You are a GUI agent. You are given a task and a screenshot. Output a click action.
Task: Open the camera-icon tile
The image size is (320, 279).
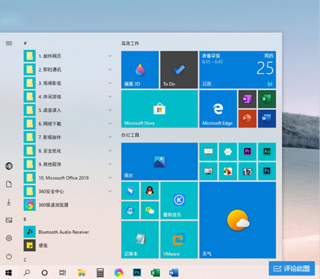tap(247, 171)
